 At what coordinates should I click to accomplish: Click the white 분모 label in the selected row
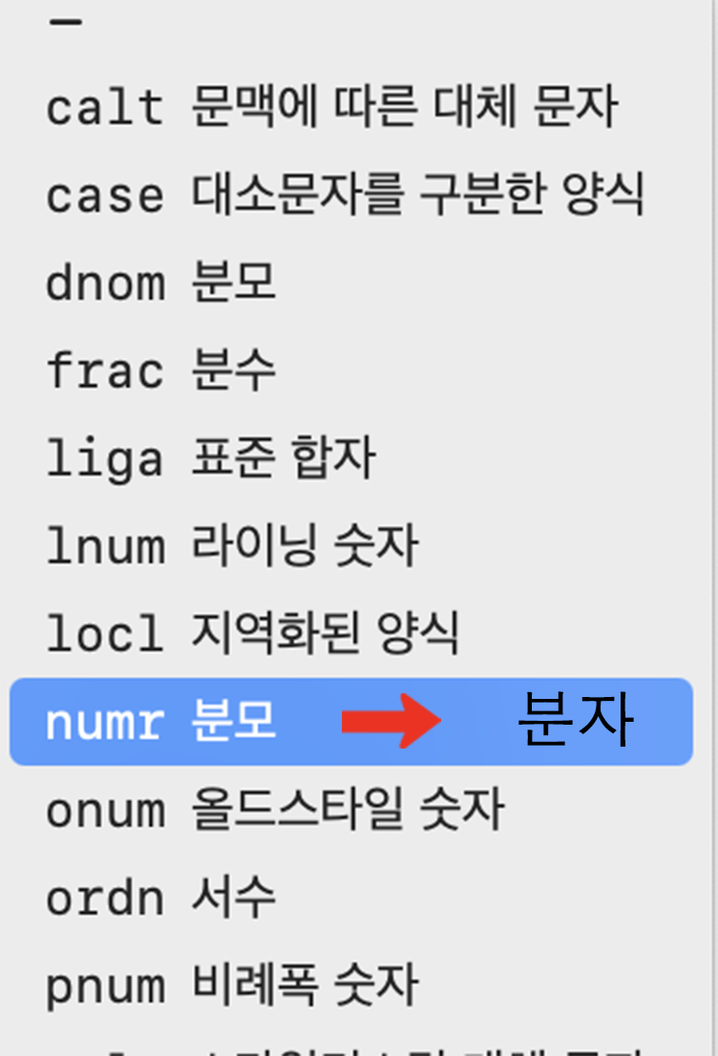click(x=234, y=720)
